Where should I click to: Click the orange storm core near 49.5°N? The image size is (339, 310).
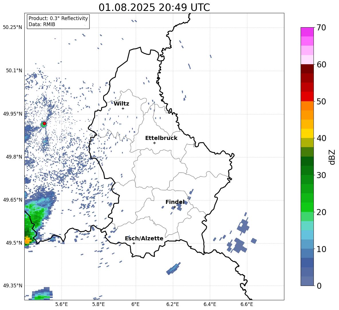tap(27, 240)
